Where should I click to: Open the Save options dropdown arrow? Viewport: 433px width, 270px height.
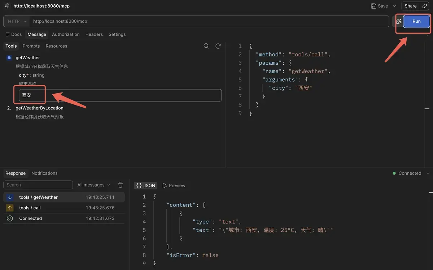[394, 6]
